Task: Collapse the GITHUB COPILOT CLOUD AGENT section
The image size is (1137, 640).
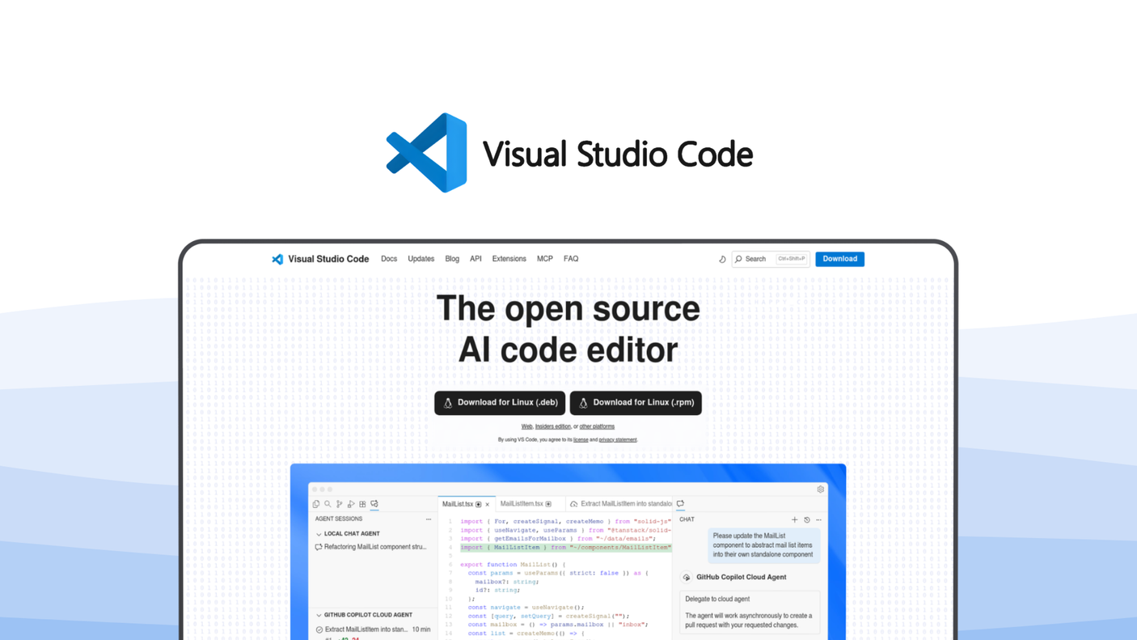Action: click(319, 615)
